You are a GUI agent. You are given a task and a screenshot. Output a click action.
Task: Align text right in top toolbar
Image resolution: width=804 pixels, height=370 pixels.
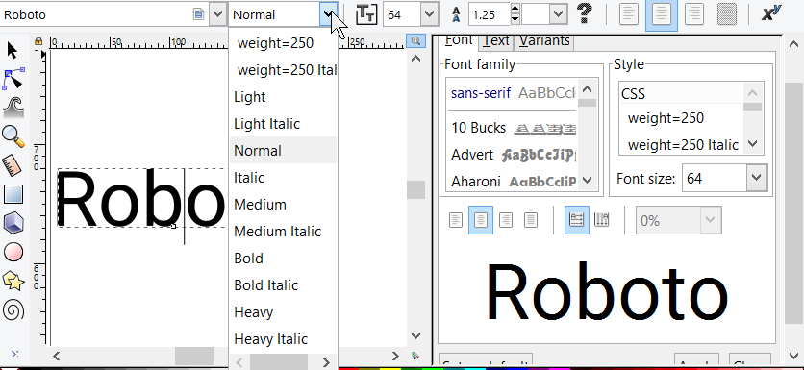694,14
